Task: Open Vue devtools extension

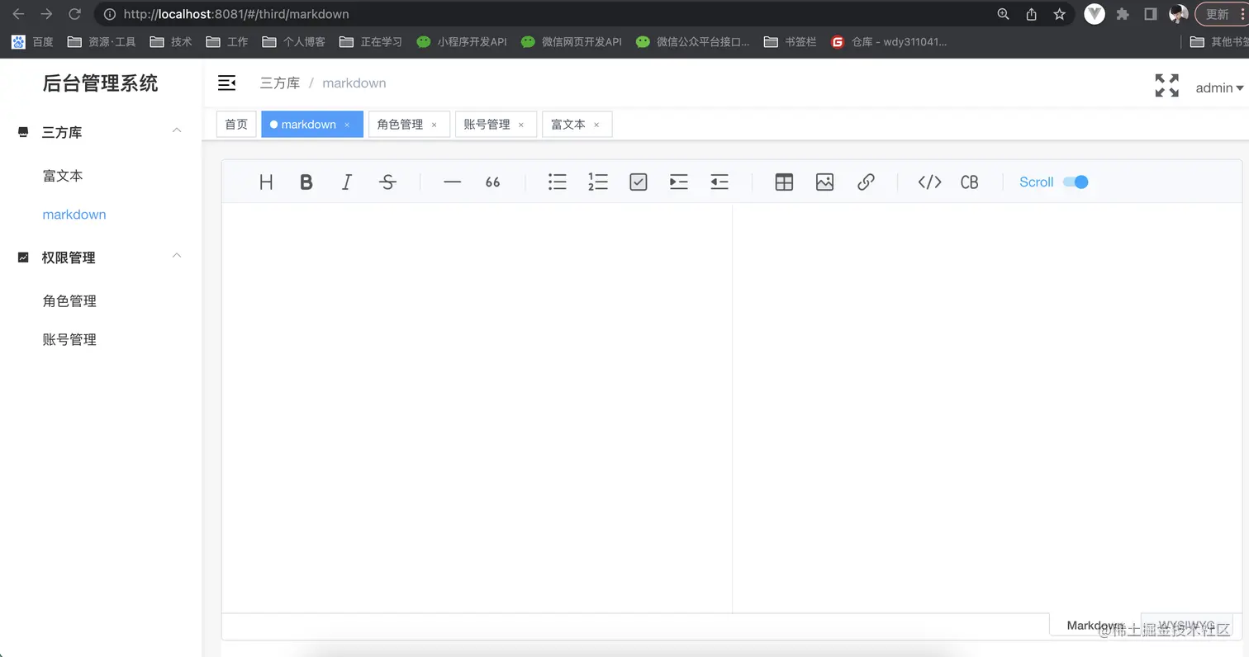Action: [1095, 14]
